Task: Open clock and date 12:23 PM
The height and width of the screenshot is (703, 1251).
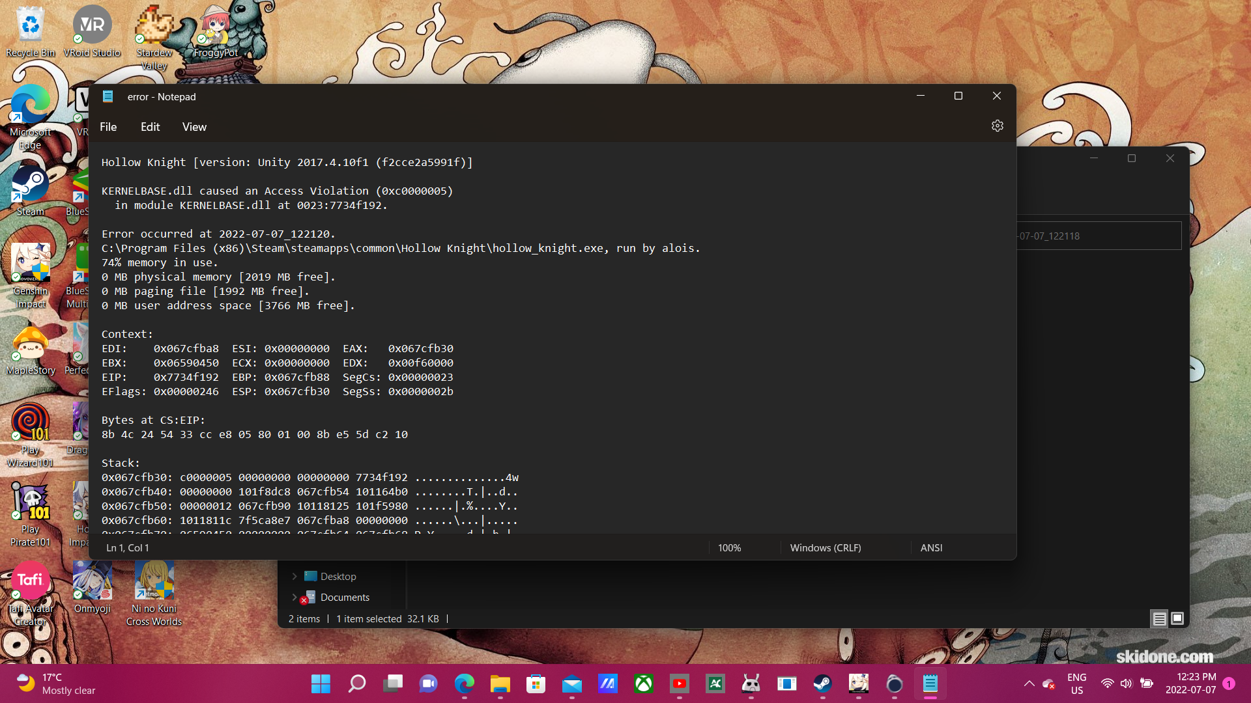Action: click(1190, 683)
